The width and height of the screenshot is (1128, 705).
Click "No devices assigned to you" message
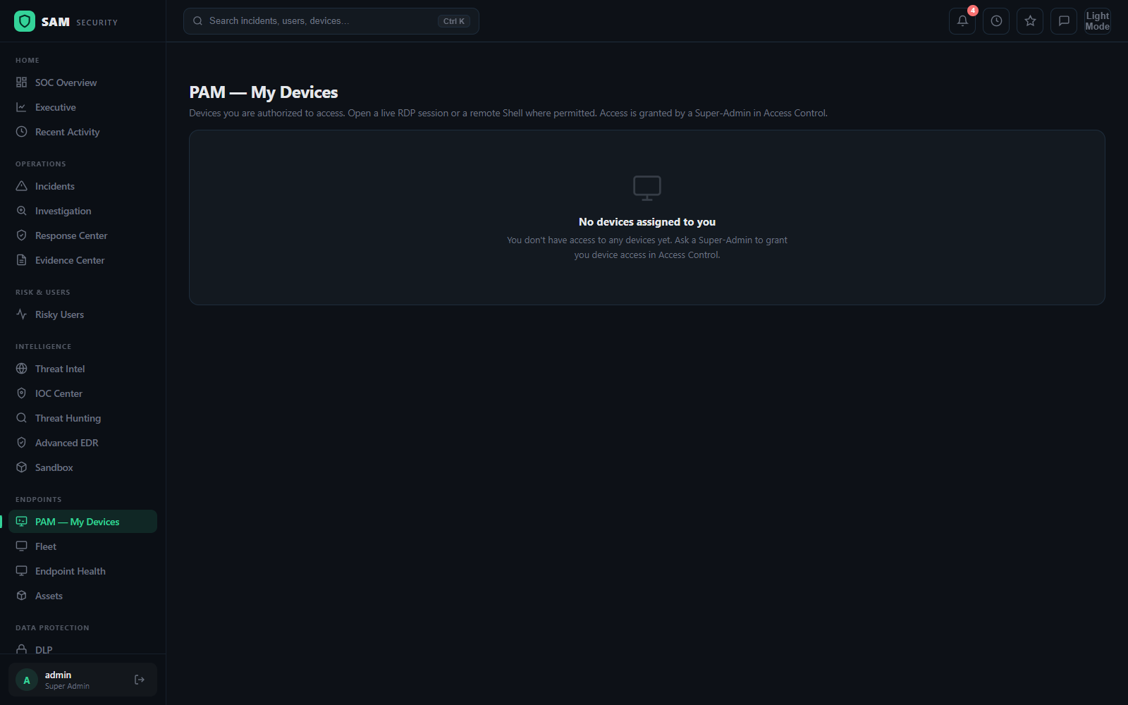[x=647, y=222]
